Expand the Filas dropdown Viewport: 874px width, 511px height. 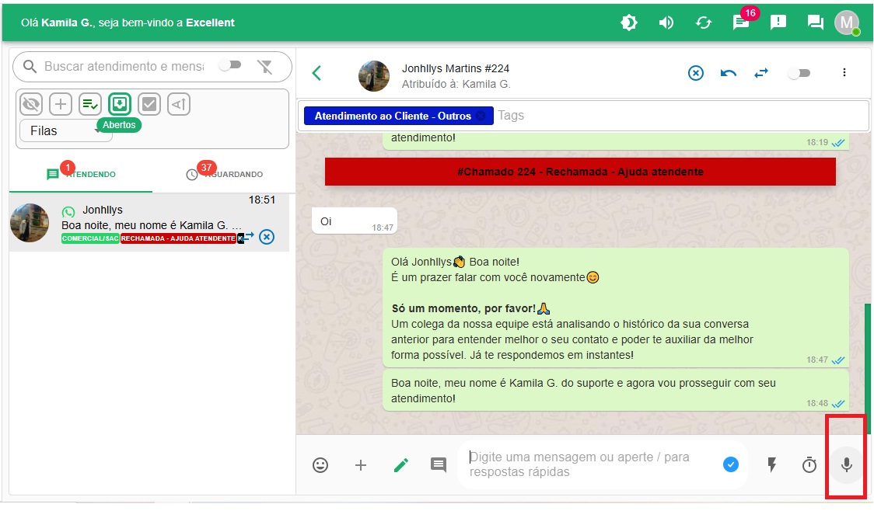(x=65, y=130)
